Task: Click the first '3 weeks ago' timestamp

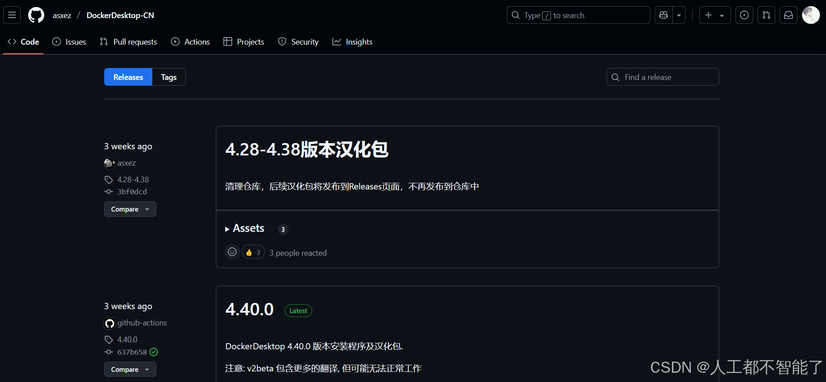Action: (x=128, y=146)
